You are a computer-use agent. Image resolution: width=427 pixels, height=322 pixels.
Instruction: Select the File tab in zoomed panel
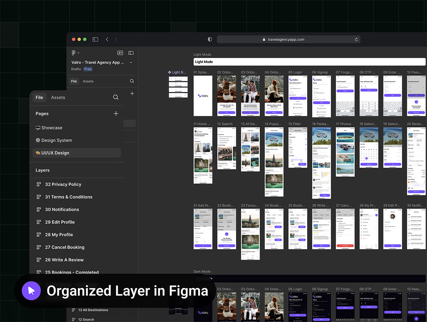pos(39,97)
